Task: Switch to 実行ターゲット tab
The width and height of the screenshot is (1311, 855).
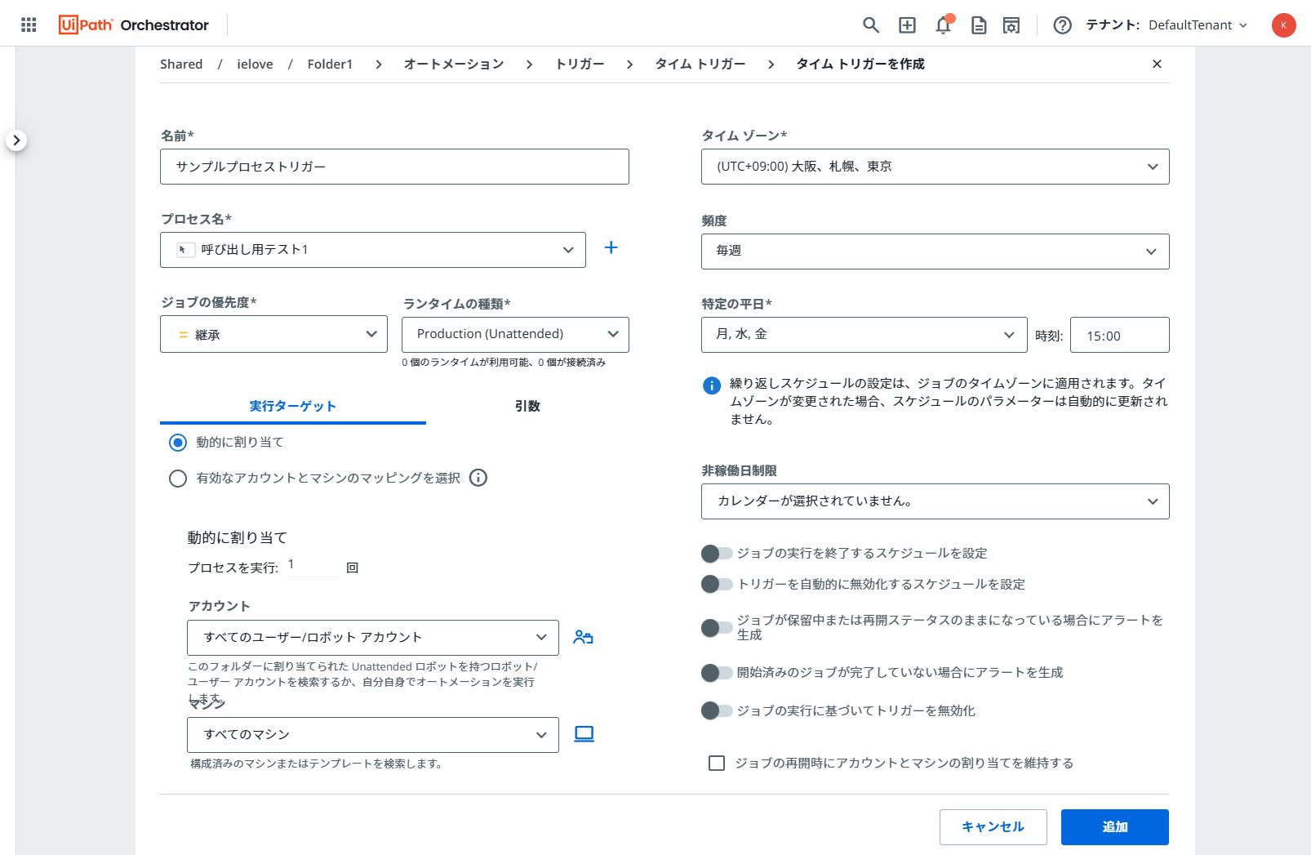Action: [293, 406]
